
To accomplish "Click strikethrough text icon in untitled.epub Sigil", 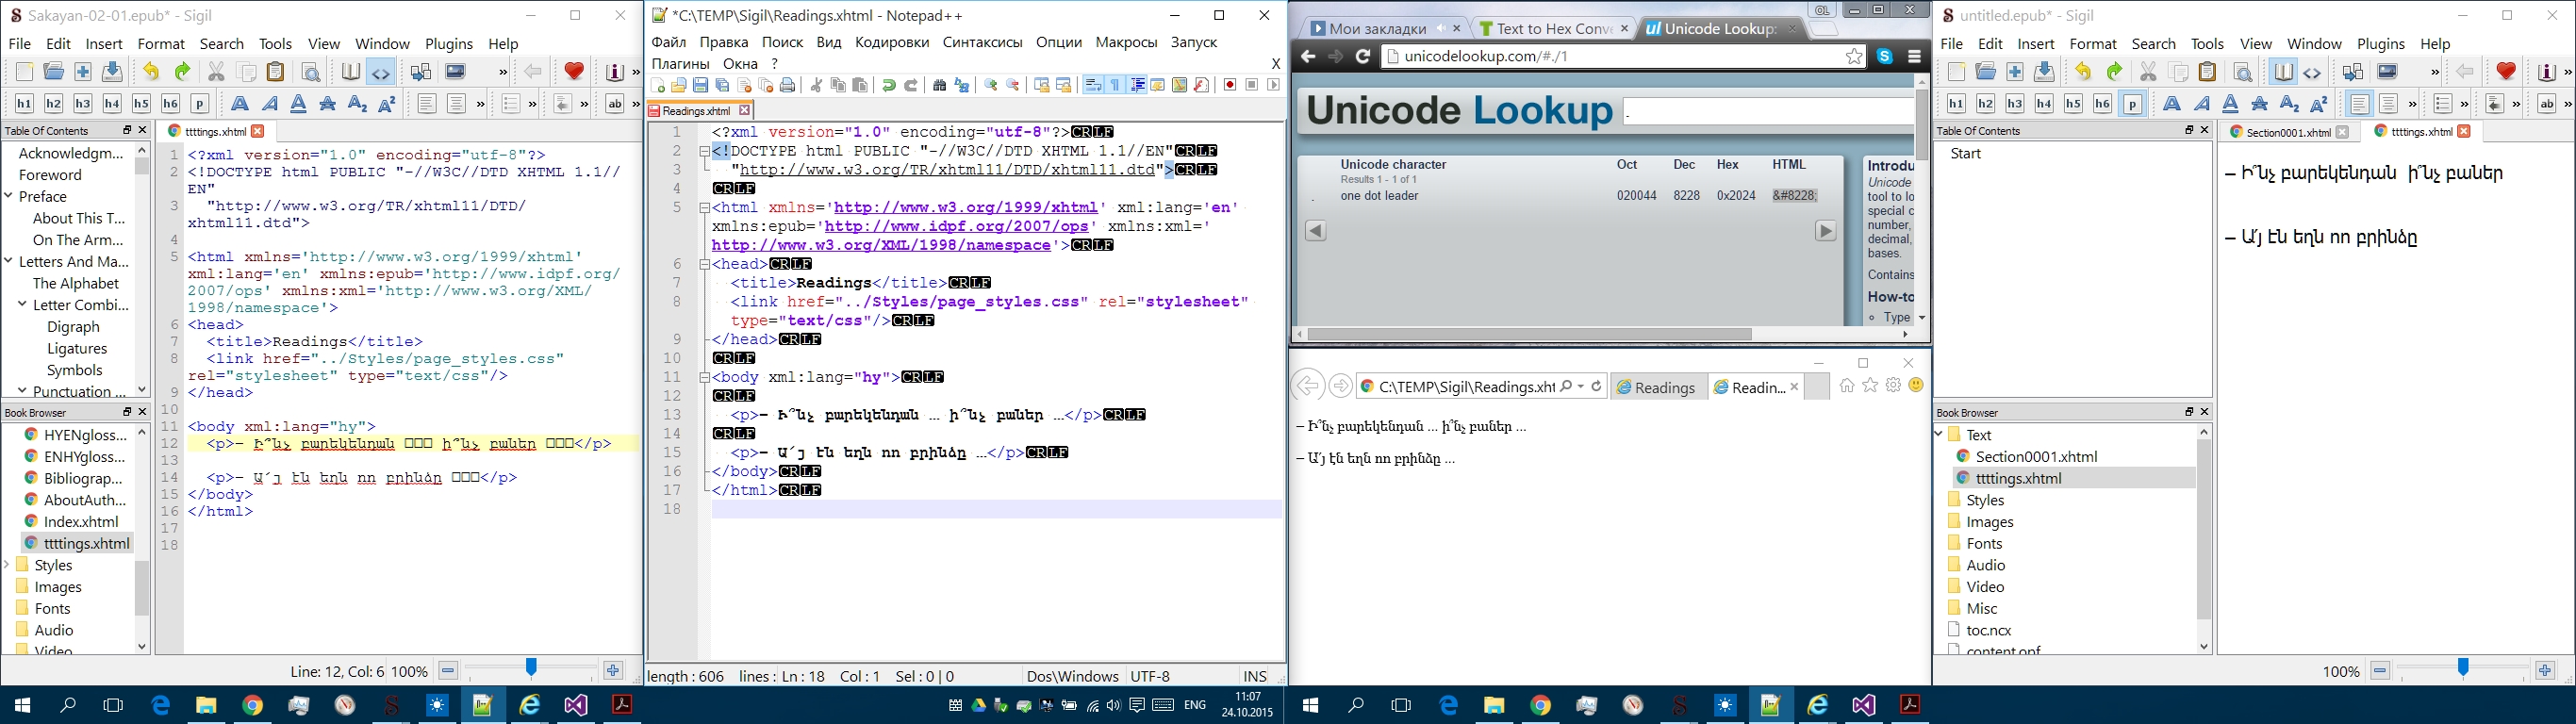I will tap(2260, 104).
